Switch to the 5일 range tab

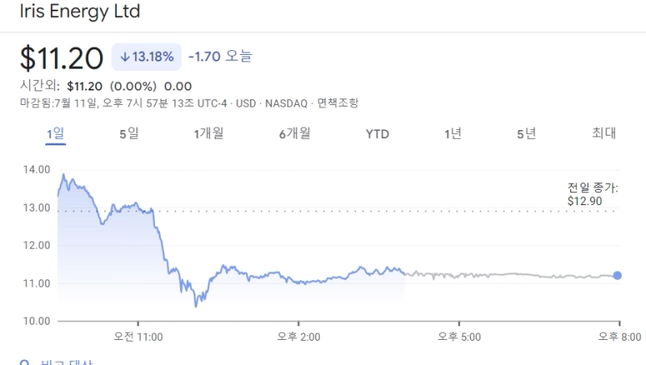click(x=129, y=134)
